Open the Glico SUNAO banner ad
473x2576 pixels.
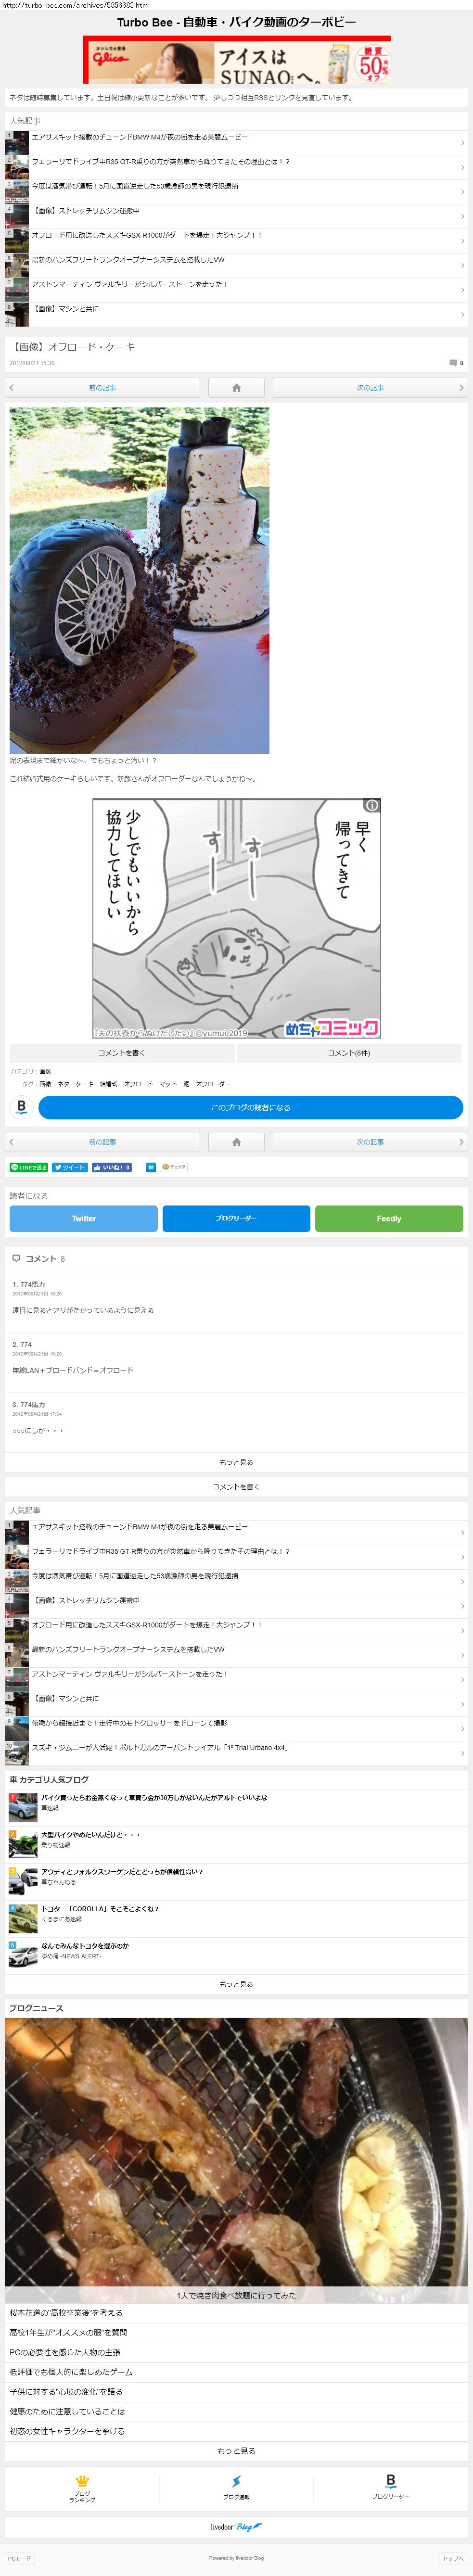pyautogui.click(x=236, y=60)
